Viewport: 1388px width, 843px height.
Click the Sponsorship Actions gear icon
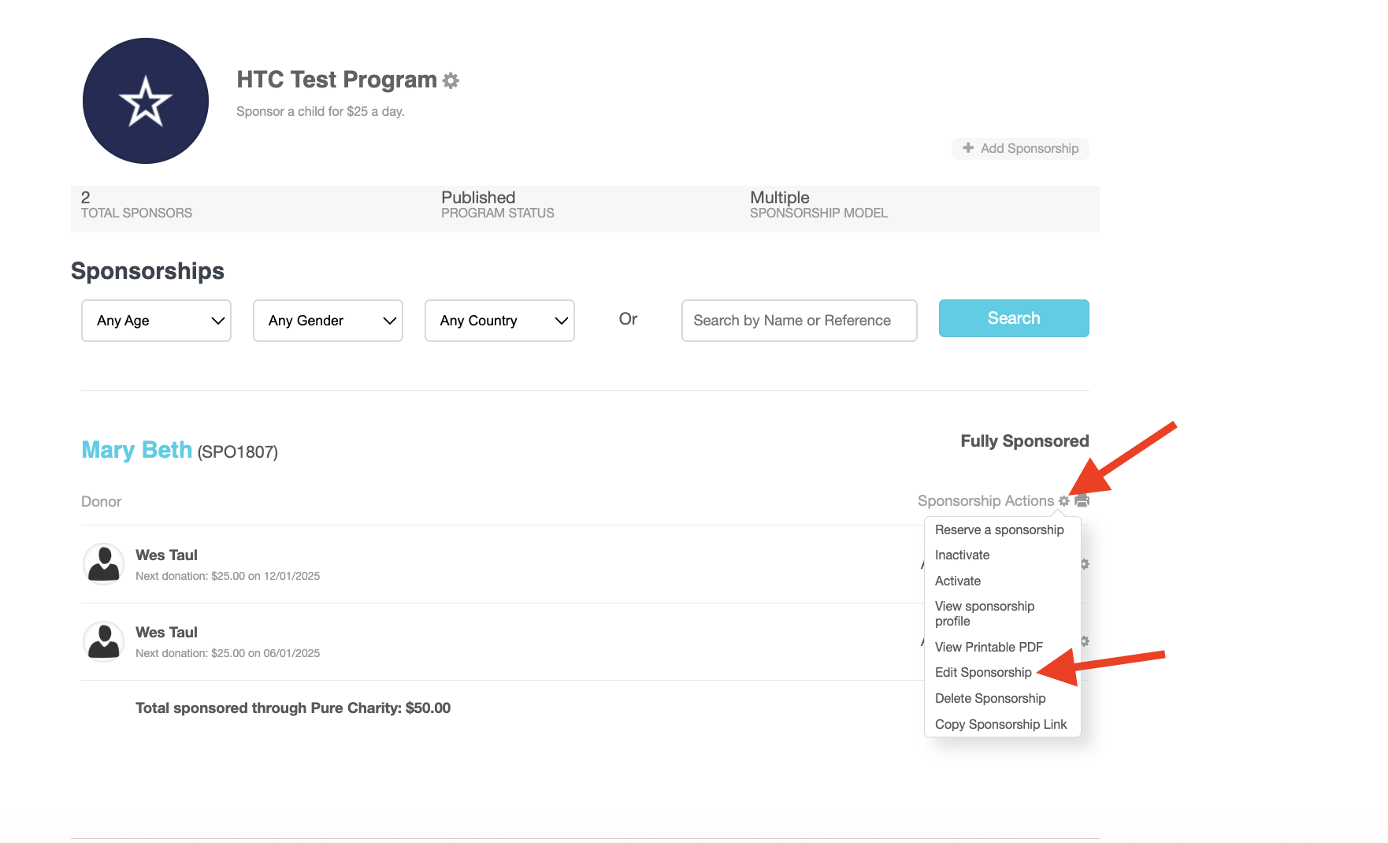tap(1064, 501)
